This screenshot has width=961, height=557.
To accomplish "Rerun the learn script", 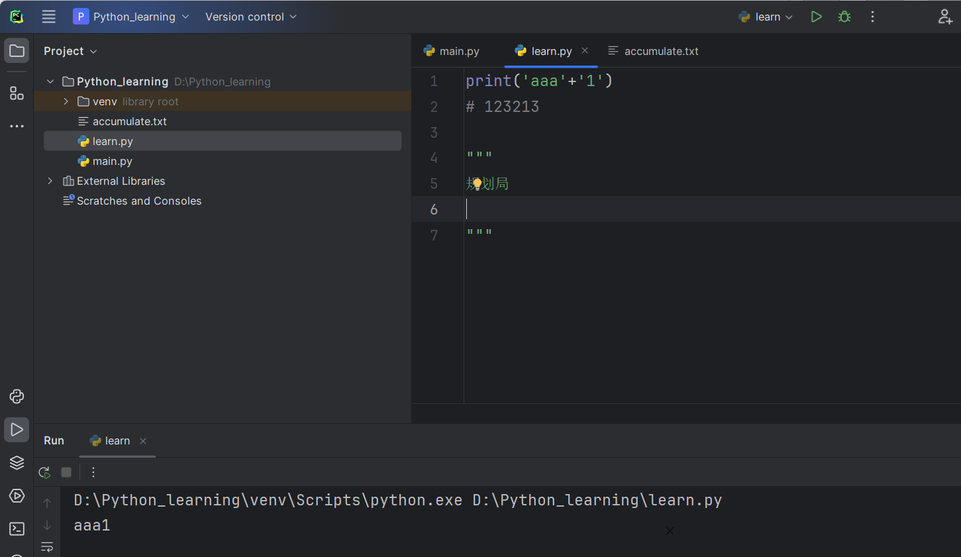I will 44,472.
